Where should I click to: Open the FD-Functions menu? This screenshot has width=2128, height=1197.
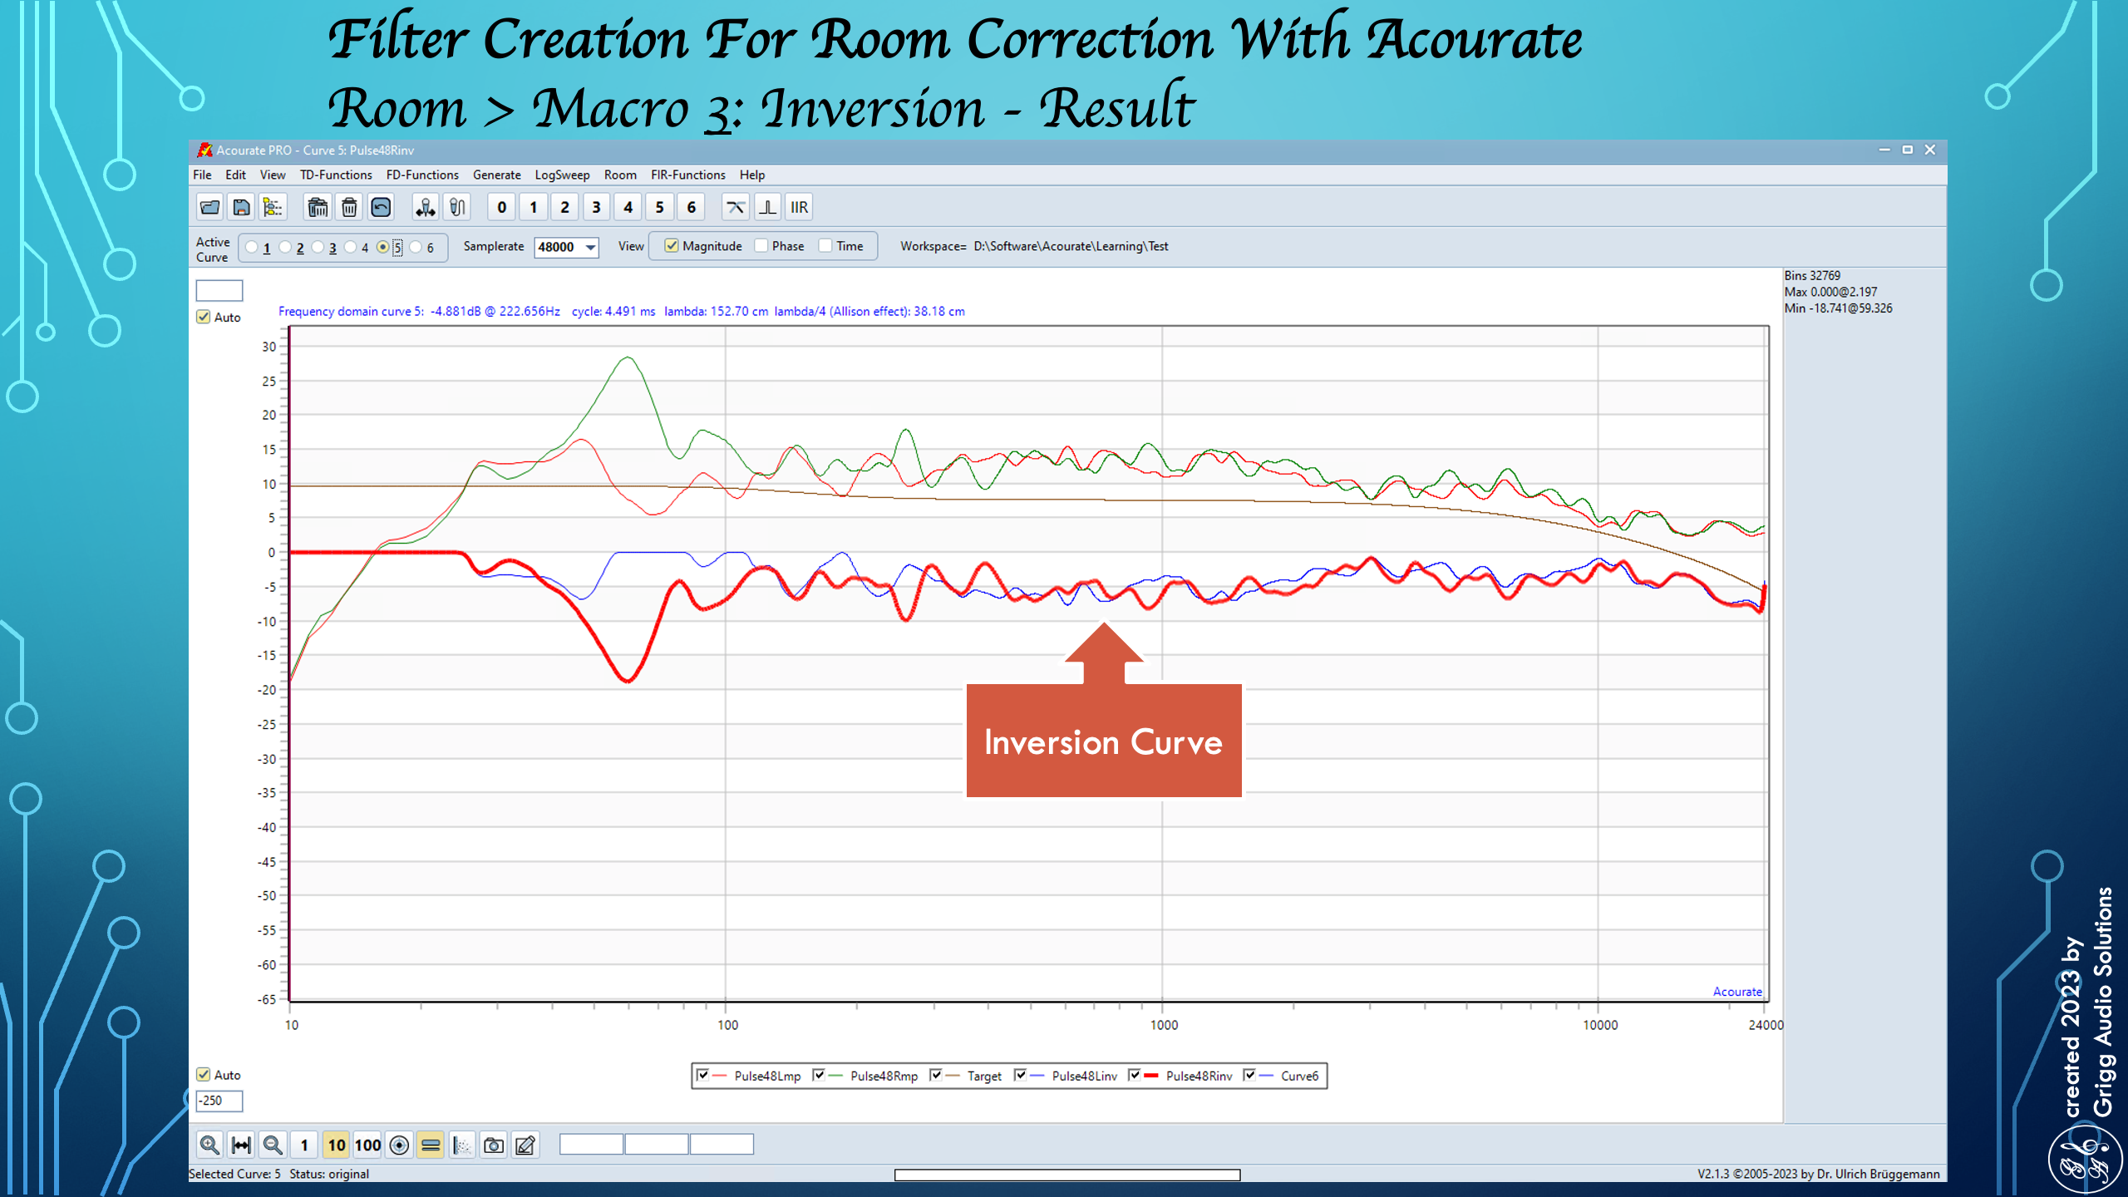tap(422, 175)
